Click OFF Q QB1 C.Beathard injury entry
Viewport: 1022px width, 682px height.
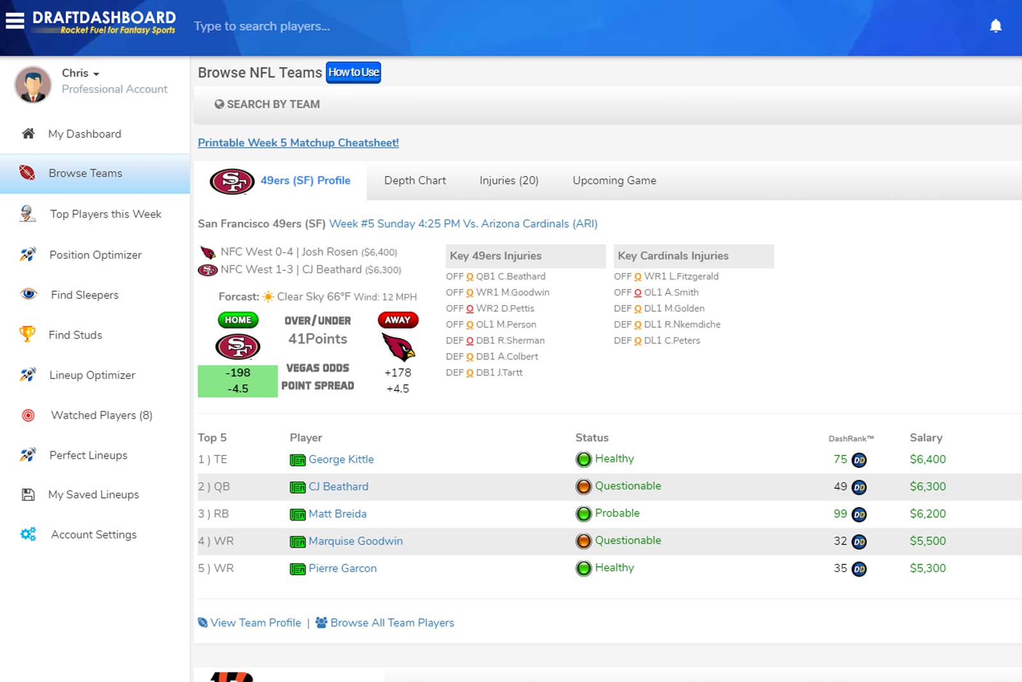[x=496, y=277]
